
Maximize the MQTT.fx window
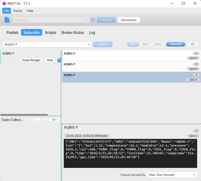(x=183, y=3)
